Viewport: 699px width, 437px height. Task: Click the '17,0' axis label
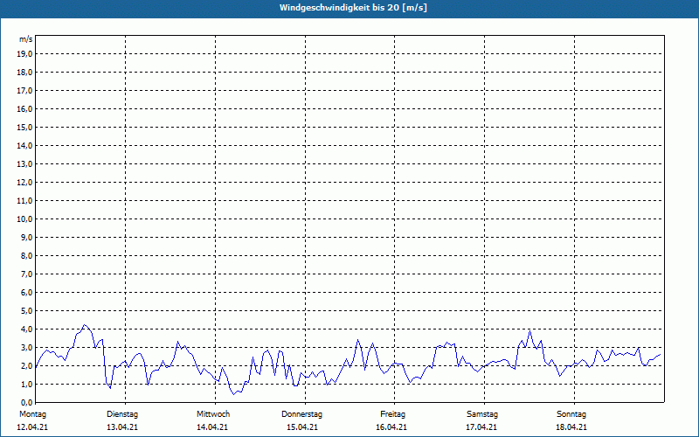click(24, 91)
